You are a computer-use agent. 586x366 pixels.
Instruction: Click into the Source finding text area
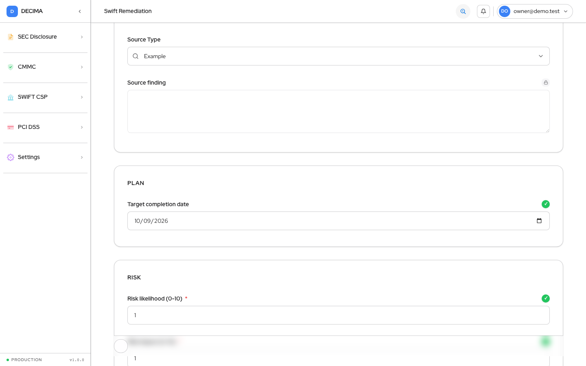click(x=339, y=111)
